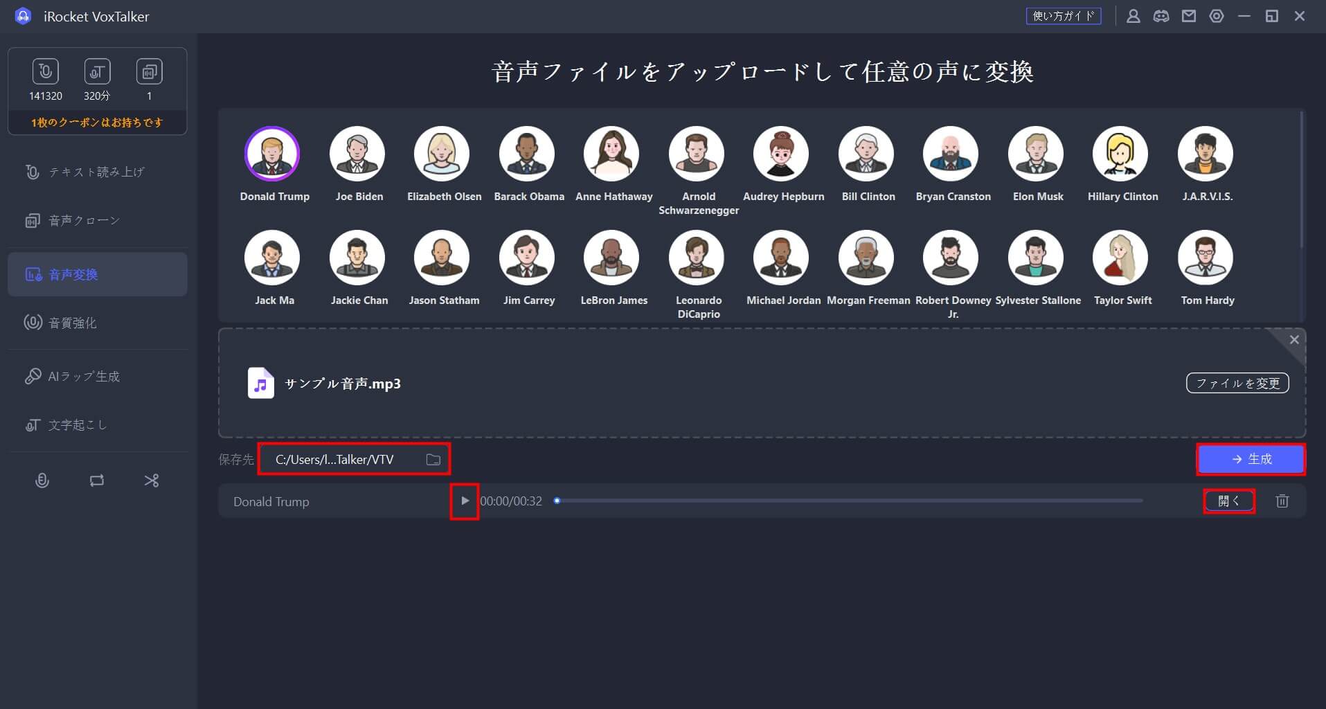
Task: Click the microphone recording tool icon
Action: pos(42,481)
